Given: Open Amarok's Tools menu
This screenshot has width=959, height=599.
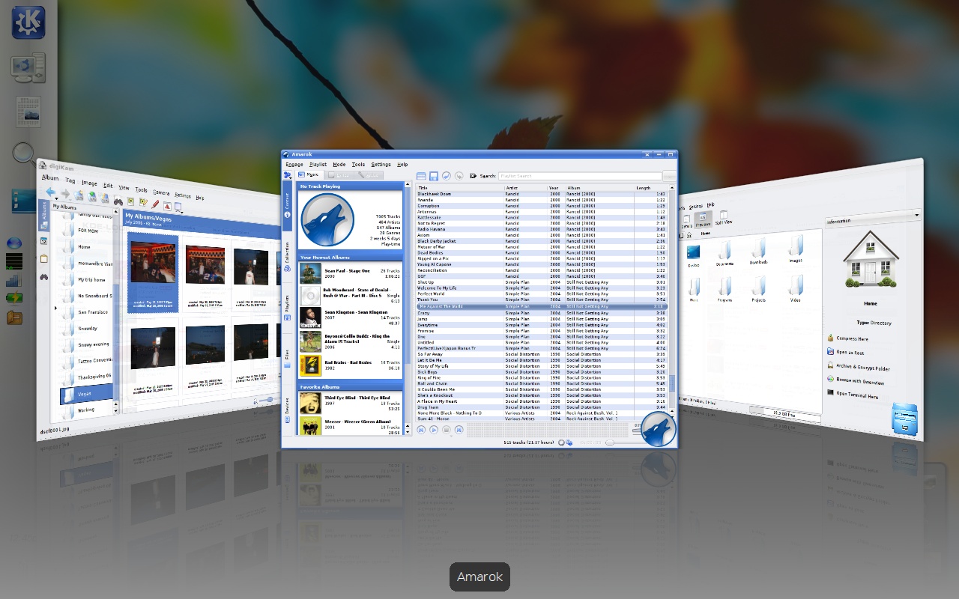Looking at the screenshot, I should (x=359, y=164).
